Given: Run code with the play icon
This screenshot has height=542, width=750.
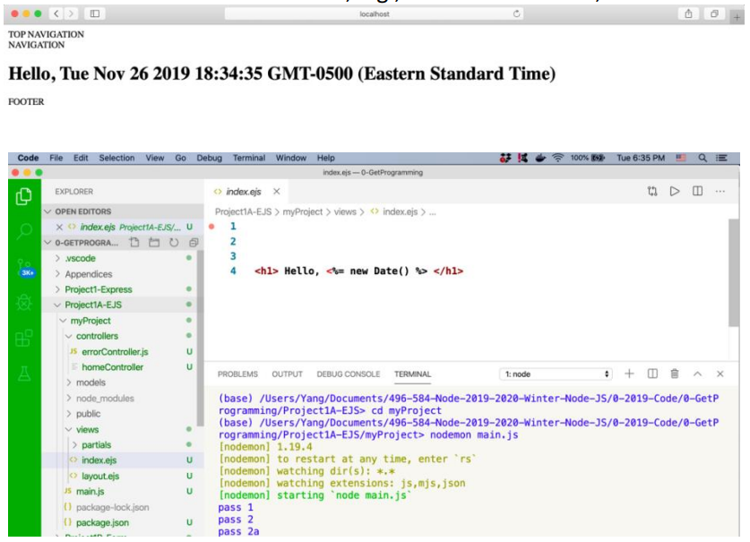Looking at the screenshot, I should click(x=675, y=192).
